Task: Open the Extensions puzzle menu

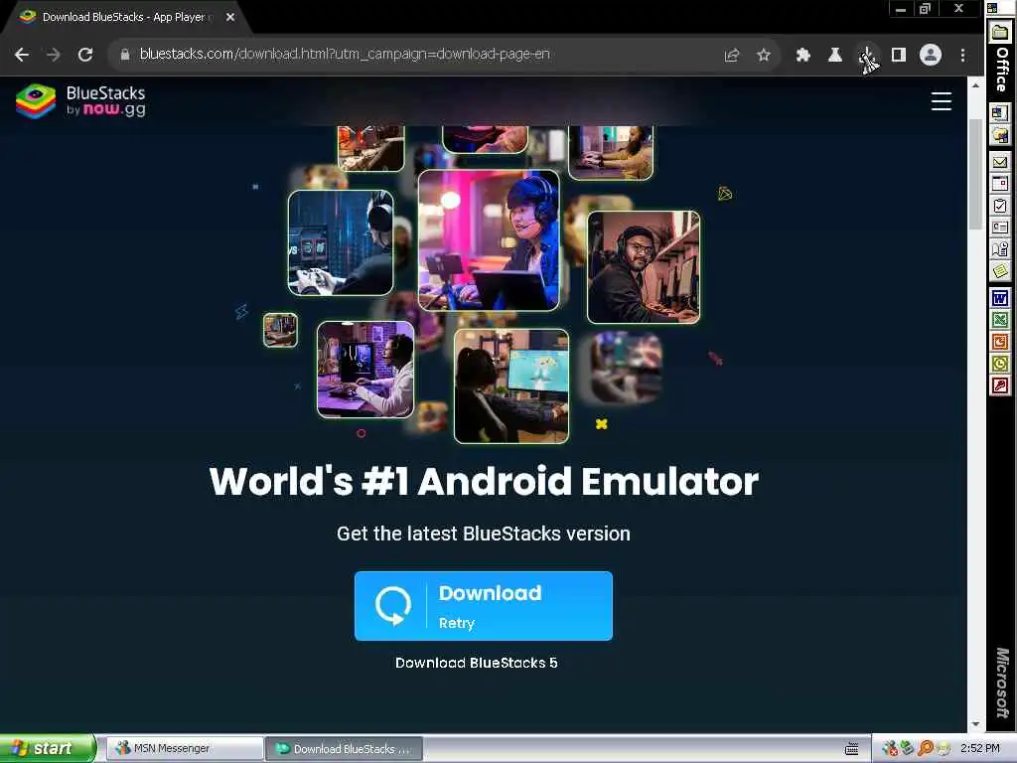Action: click(802, 56)
